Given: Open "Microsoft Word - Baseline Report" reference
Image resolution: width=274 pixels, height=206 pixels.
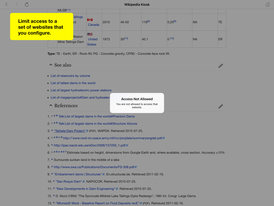Looking at the screenshot, I should pos(97,203).
